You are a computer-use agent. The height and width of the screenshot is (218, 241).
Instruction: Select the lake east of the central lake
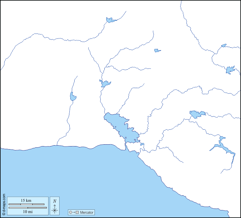[196, 114]
